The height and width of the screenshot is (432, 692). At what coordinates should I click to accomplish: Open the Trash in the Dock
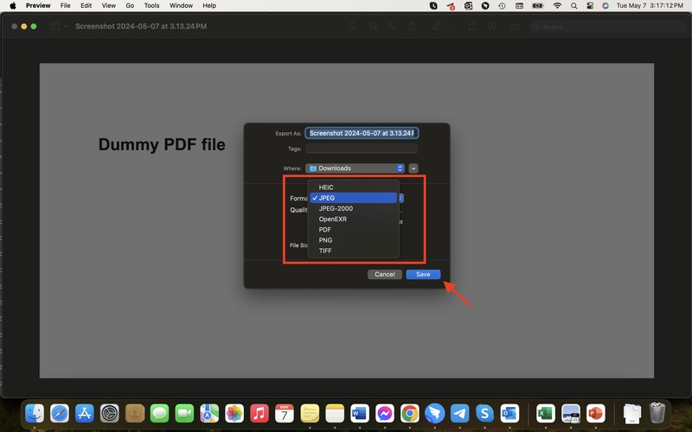tap(657, 413)
